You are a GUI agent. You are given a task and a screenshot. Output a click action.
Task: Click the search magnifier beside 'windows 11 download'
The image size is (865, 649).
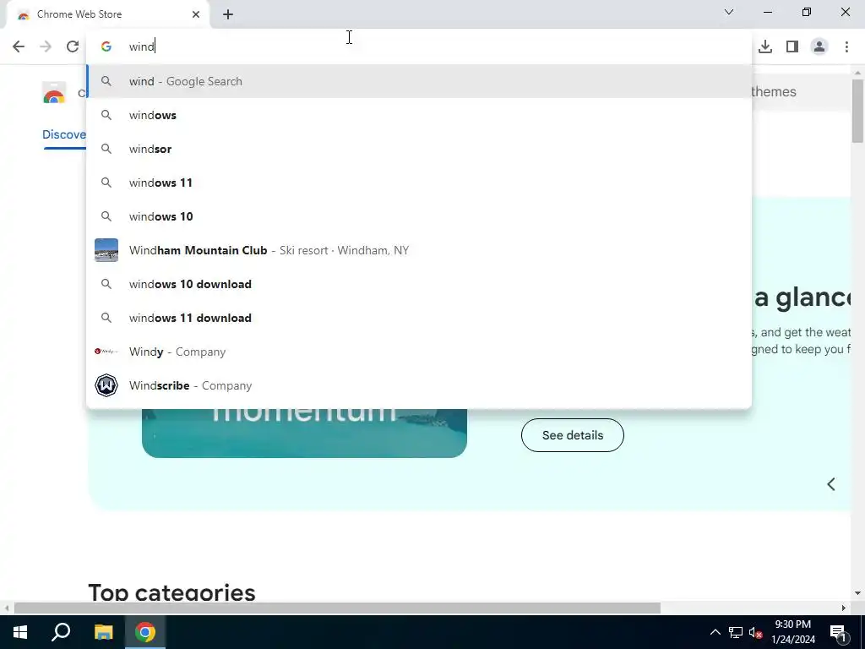pos(106,318)
